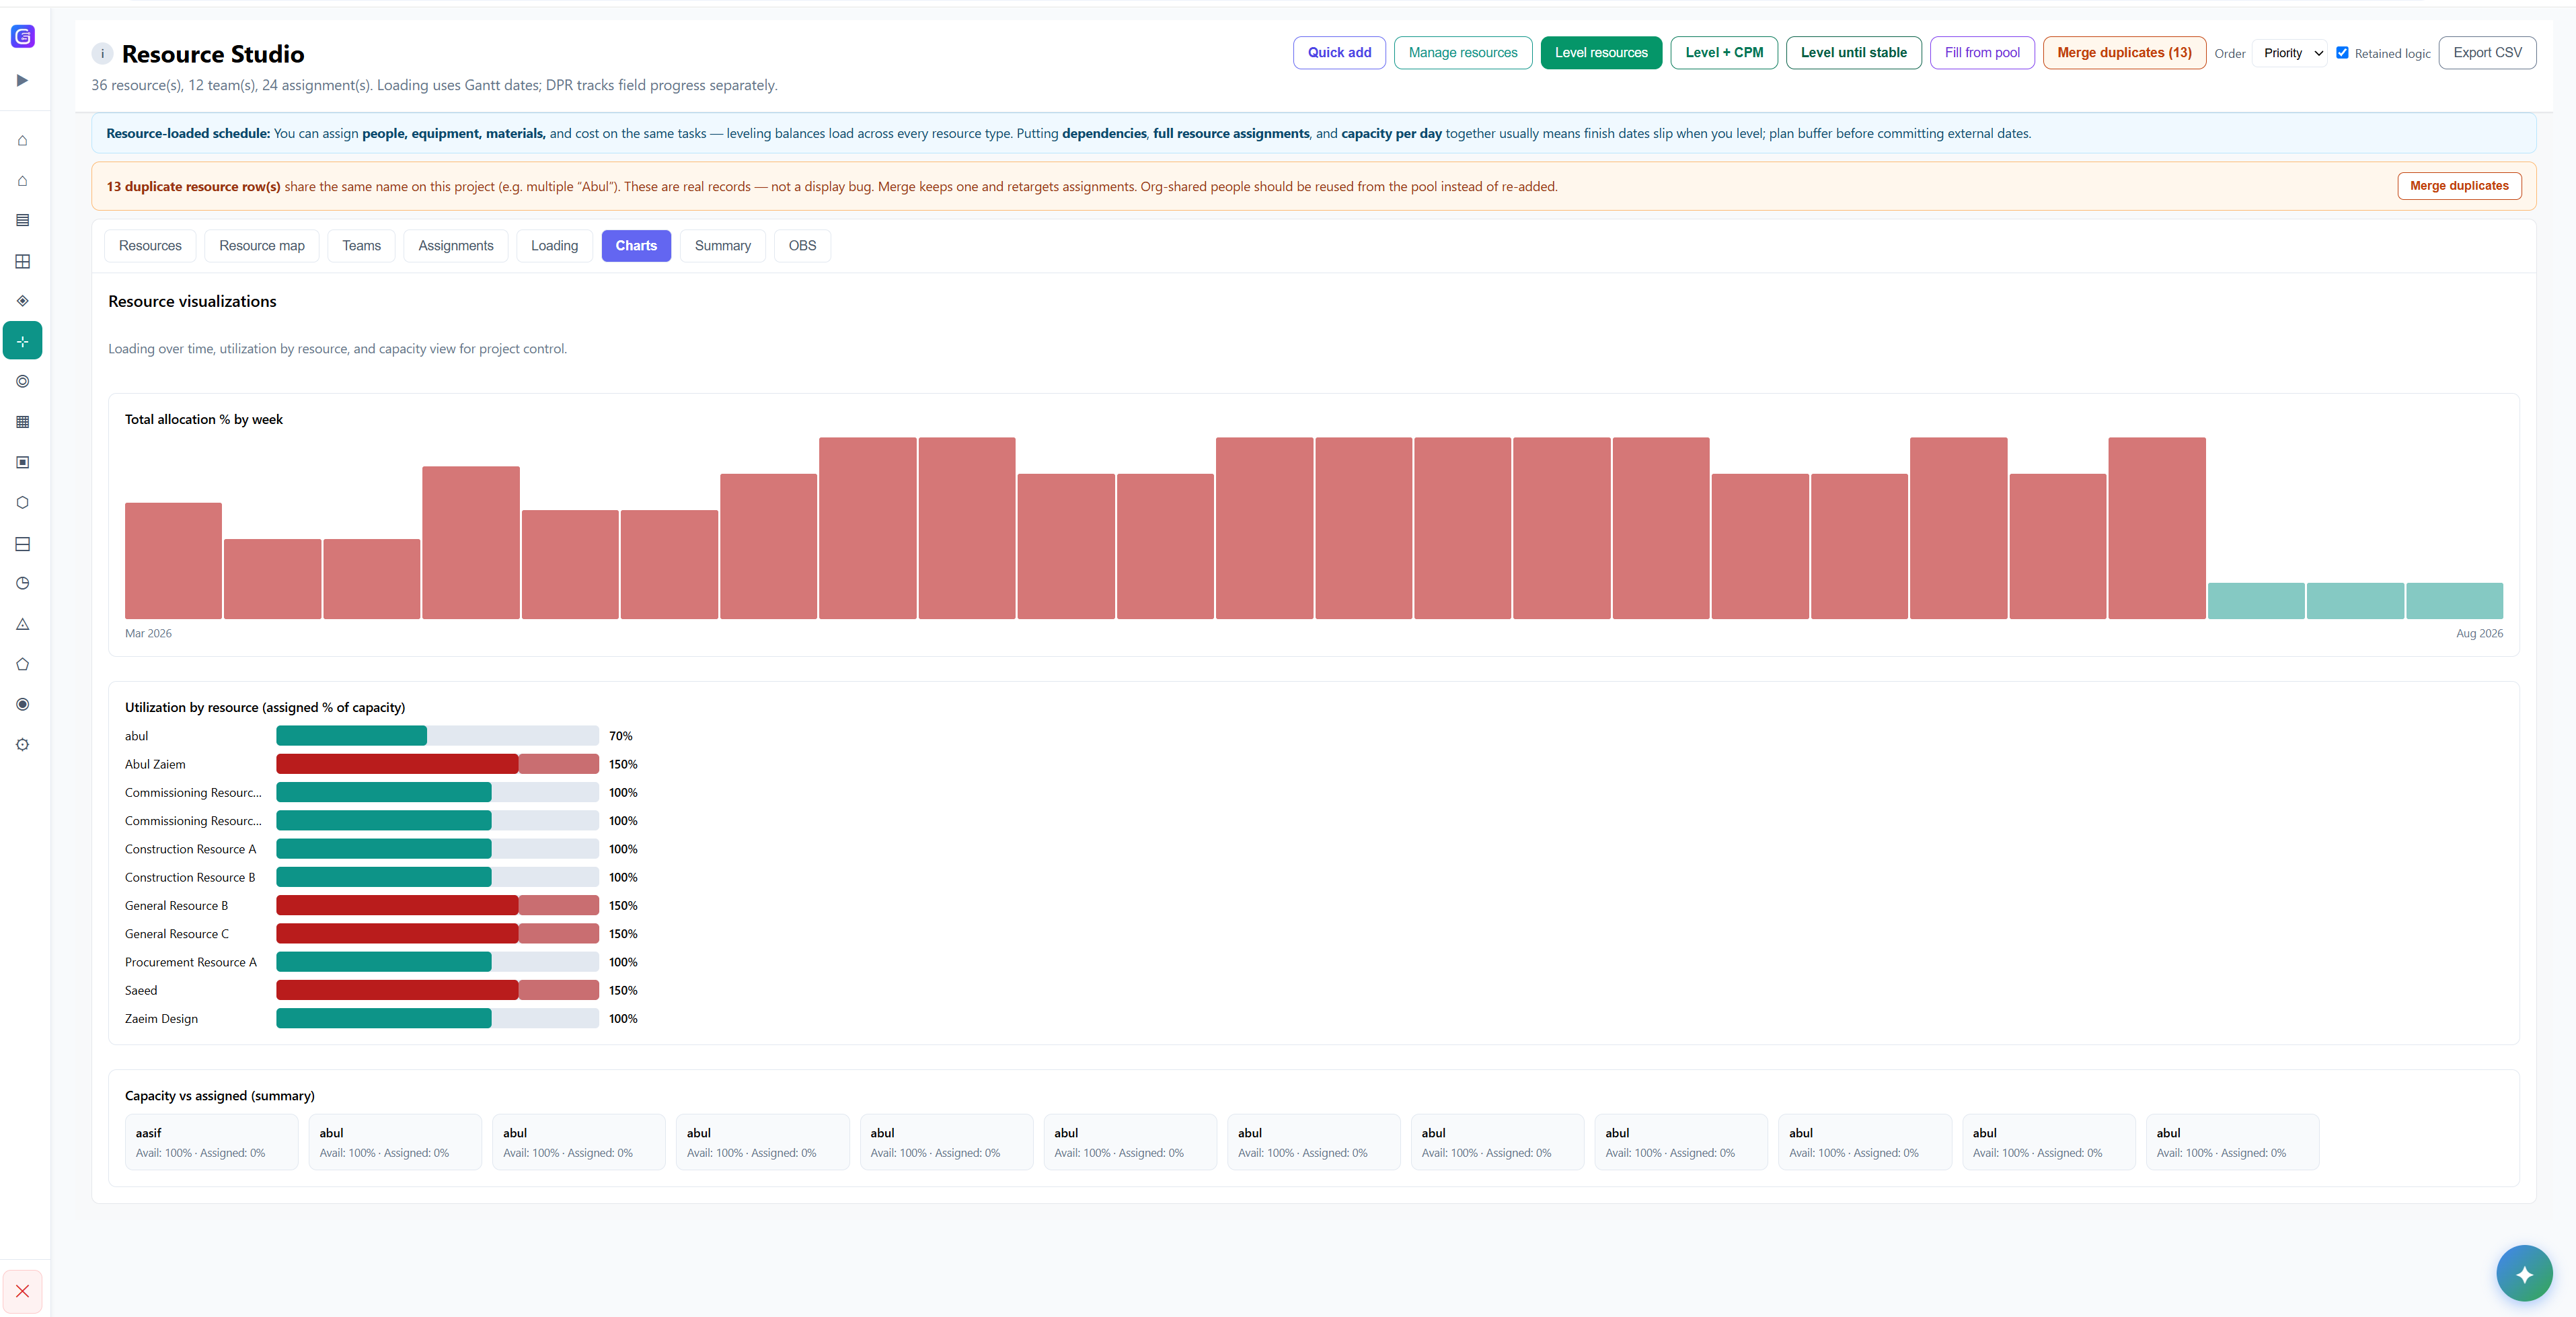The image size is (2576, 1317).
Task: Select the active green crosshair sidebar icon
Action: click(22, 341)
